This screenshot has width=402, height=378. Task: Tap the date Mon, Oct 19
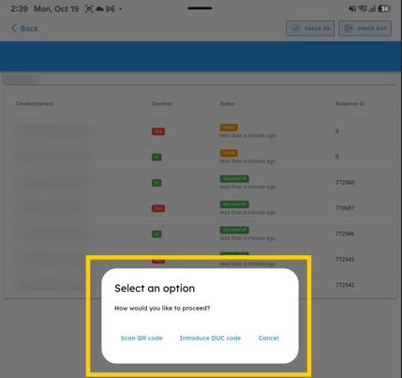pyautogui.click(x=56, y=8)
